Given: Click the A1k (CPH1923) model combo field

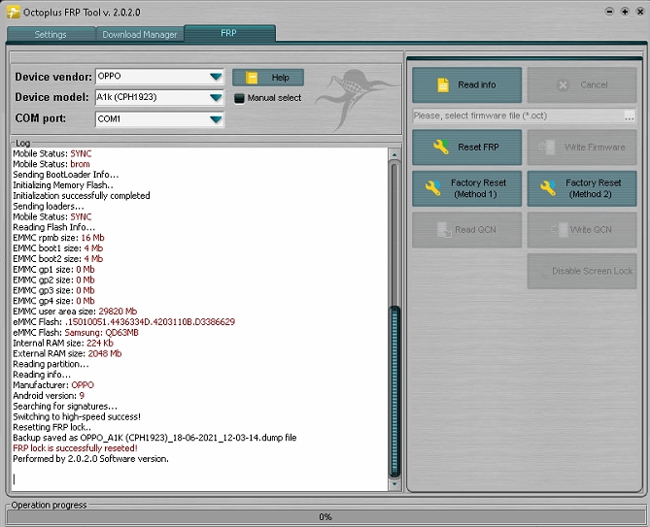Looking at the screenshot, I should tap(159, 98).
